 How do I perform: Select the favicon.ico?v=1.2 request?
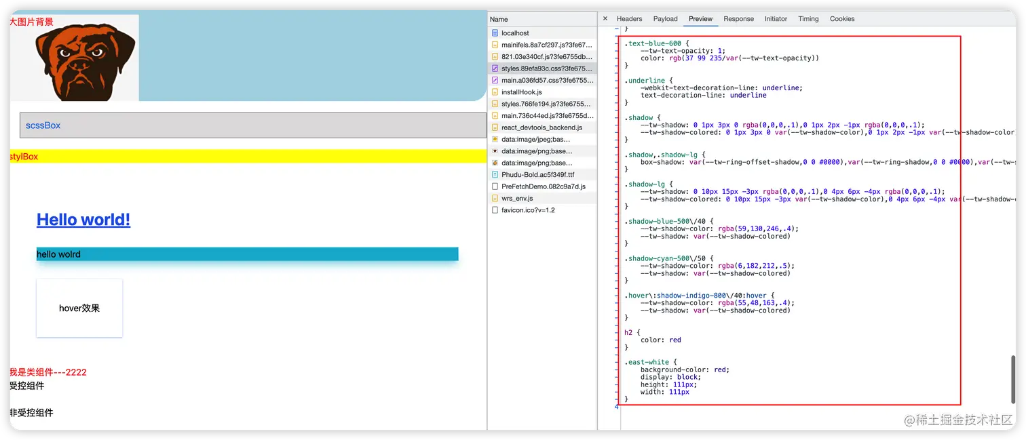point(542,210)
